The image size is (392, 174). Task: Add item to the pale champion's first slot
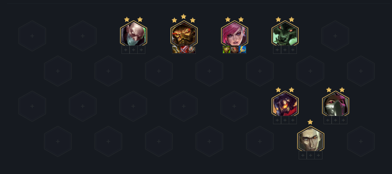point(303,155)
